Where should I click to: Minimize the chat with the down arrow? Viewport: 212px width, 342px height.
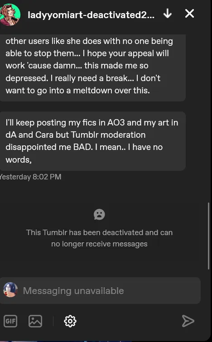168,14
